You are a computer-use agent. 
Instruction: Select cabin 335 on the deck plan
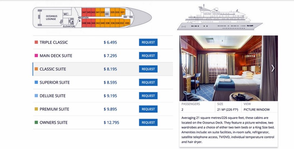[x=112, y=12]
